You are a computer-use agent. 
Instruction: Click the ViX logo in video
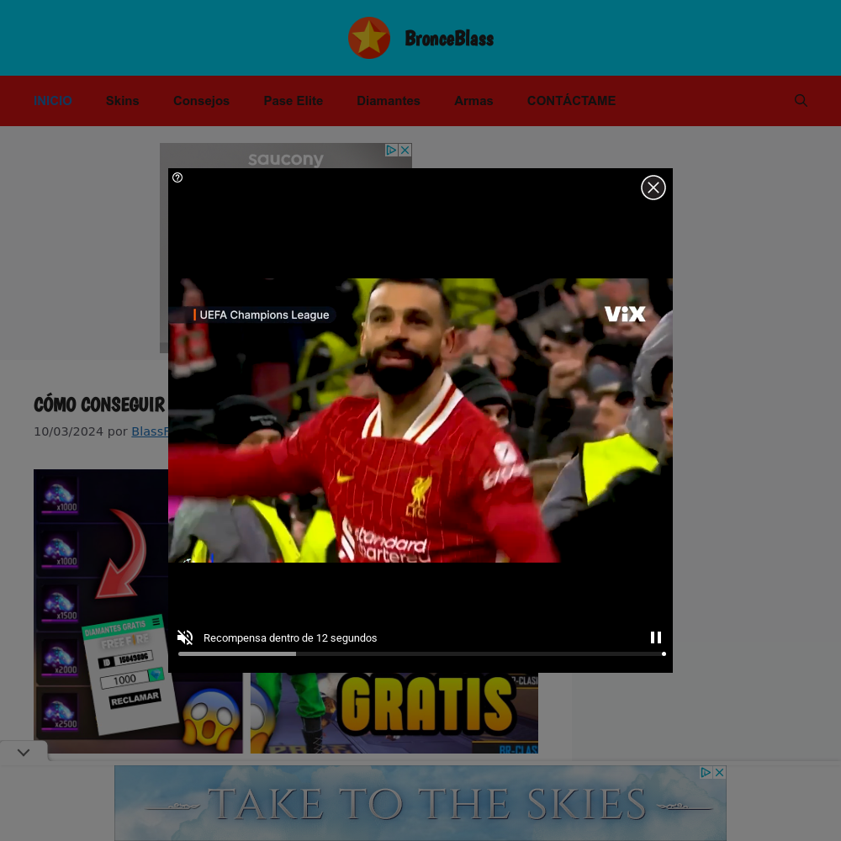tap(625, 314)
